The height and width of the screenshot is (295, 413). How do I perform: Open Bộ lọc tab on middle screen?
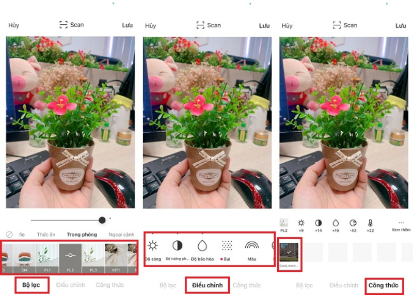[168, 285]
